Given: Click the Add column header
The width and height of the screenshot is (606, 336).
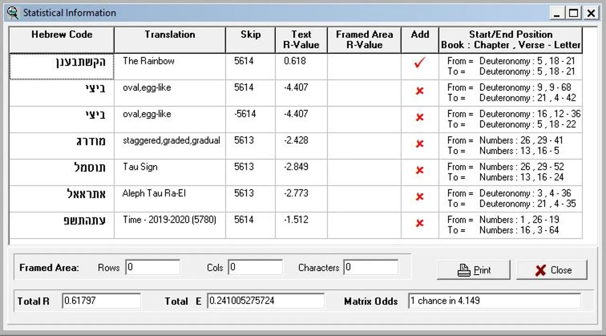Looking at the screenshot, I should [x=420, y=40].
